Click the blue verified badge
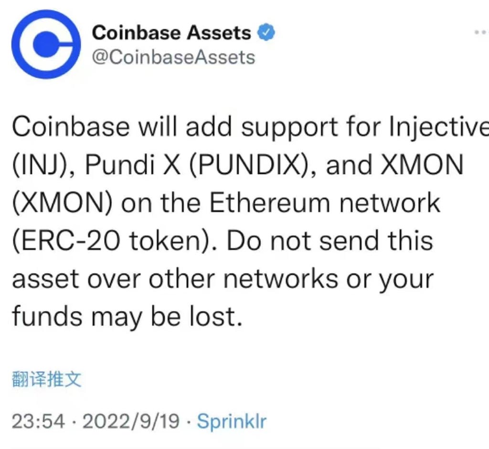 coord(266,32)
